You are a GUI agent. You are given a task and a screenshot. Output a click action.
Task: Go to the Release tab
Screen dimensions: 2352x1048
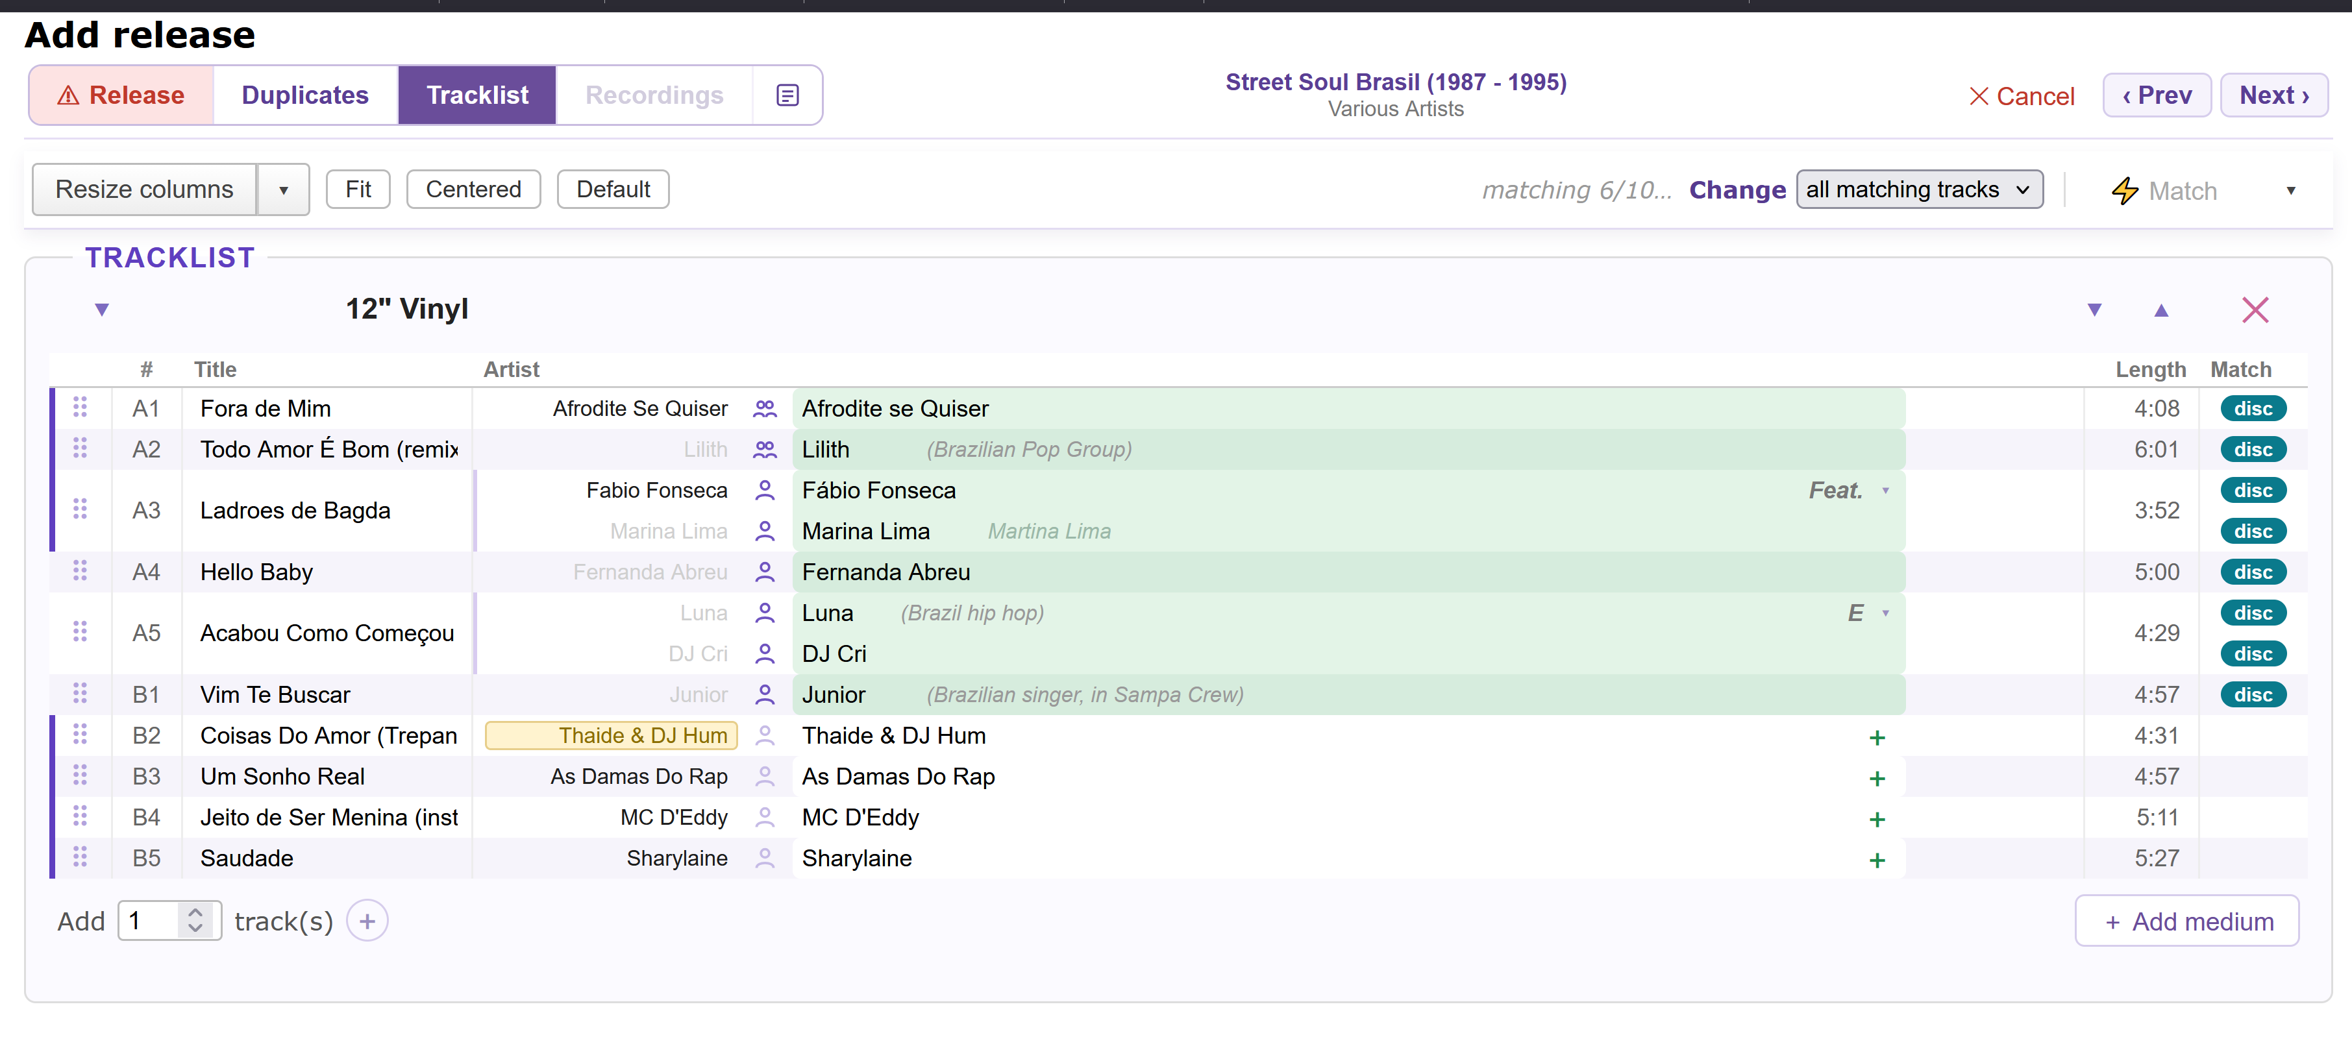click(x=121, y=95)
